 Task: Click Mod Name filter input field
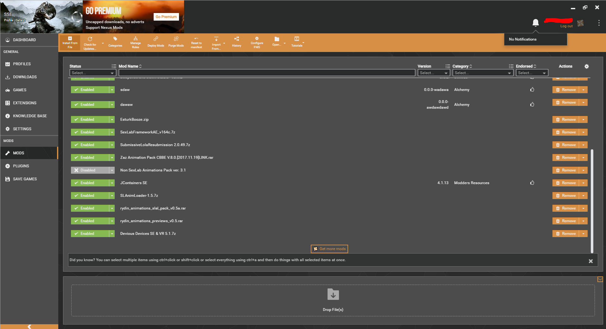[x=267, y=73]
